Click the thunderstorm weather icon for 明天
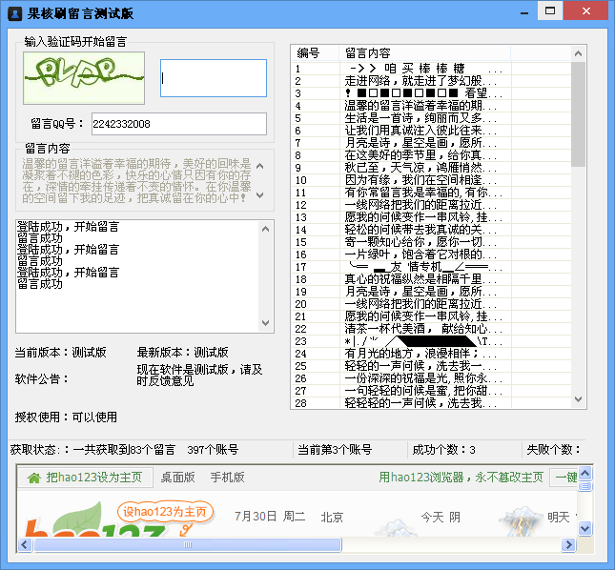This screenshot has width=615, height=570. click(x=520, y=521)
